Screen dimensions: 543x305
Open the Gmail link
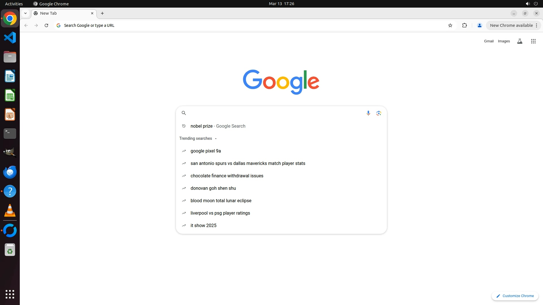tap(489, 41)
